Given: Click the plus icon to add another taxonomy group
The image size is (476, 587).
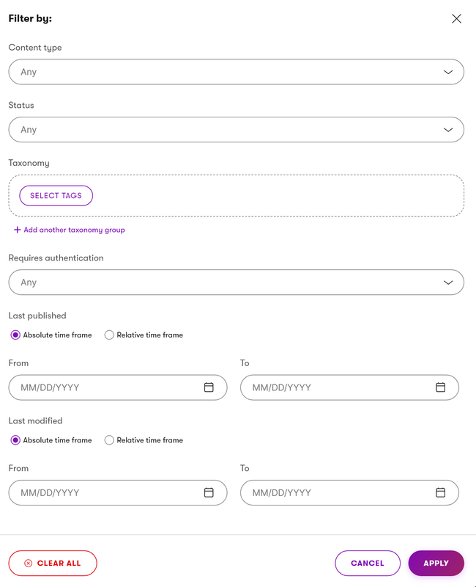Looking at the screenshot, I should [17, 230].
